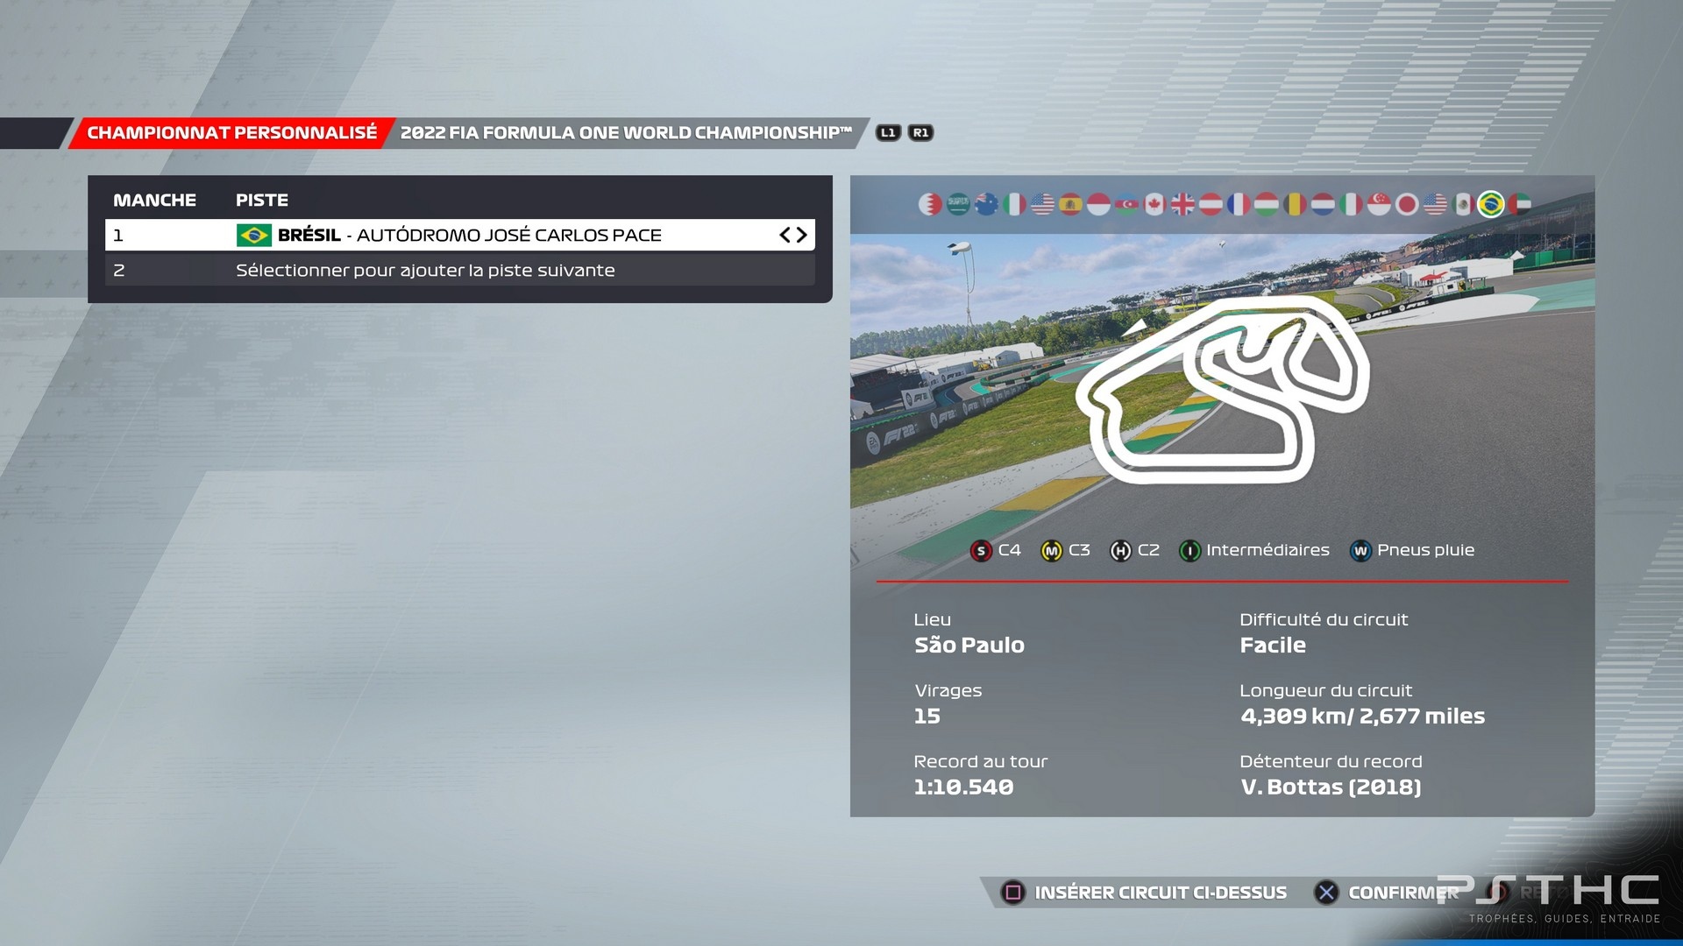Select 'Sélectionner pour ajouter la piste suivante' row
This screenshot has height=946, width=1683.
click(x=460, y=270)
